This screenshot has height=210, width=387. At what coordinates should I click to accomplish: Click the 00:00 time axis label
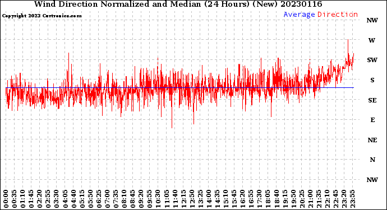[x=6, y=199]
